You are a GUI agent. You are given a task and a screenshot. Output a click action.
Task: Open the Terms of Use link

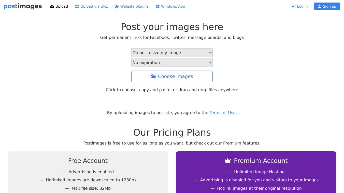(x=223, y=112)
